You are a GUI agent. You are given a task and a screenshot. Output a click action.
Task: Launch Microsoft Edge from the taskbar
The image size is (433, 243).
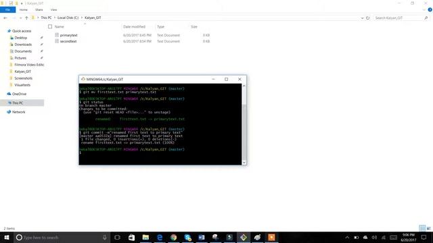tap(160, 237)
